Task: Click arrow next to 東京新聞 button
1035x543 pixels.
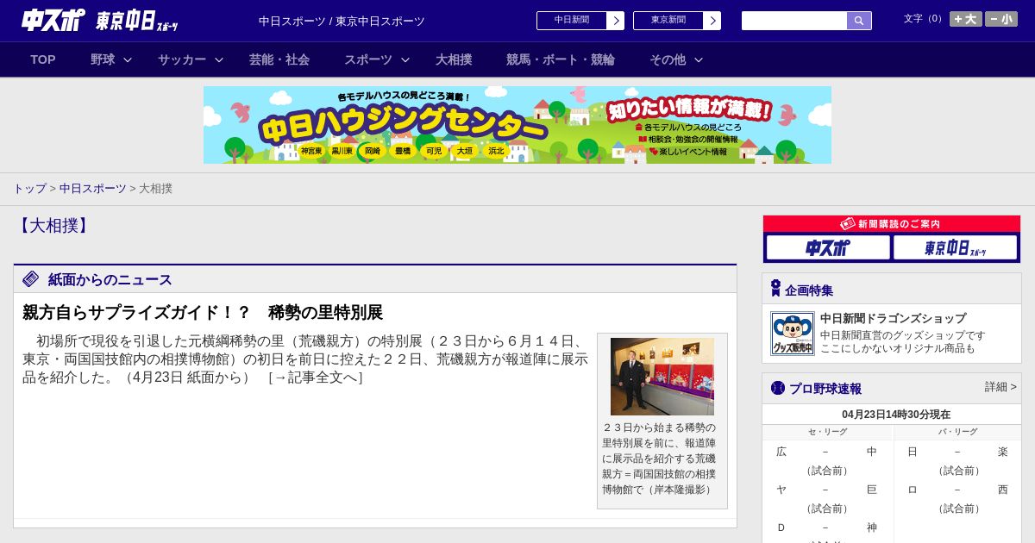Action: click(x=712, y=21)
